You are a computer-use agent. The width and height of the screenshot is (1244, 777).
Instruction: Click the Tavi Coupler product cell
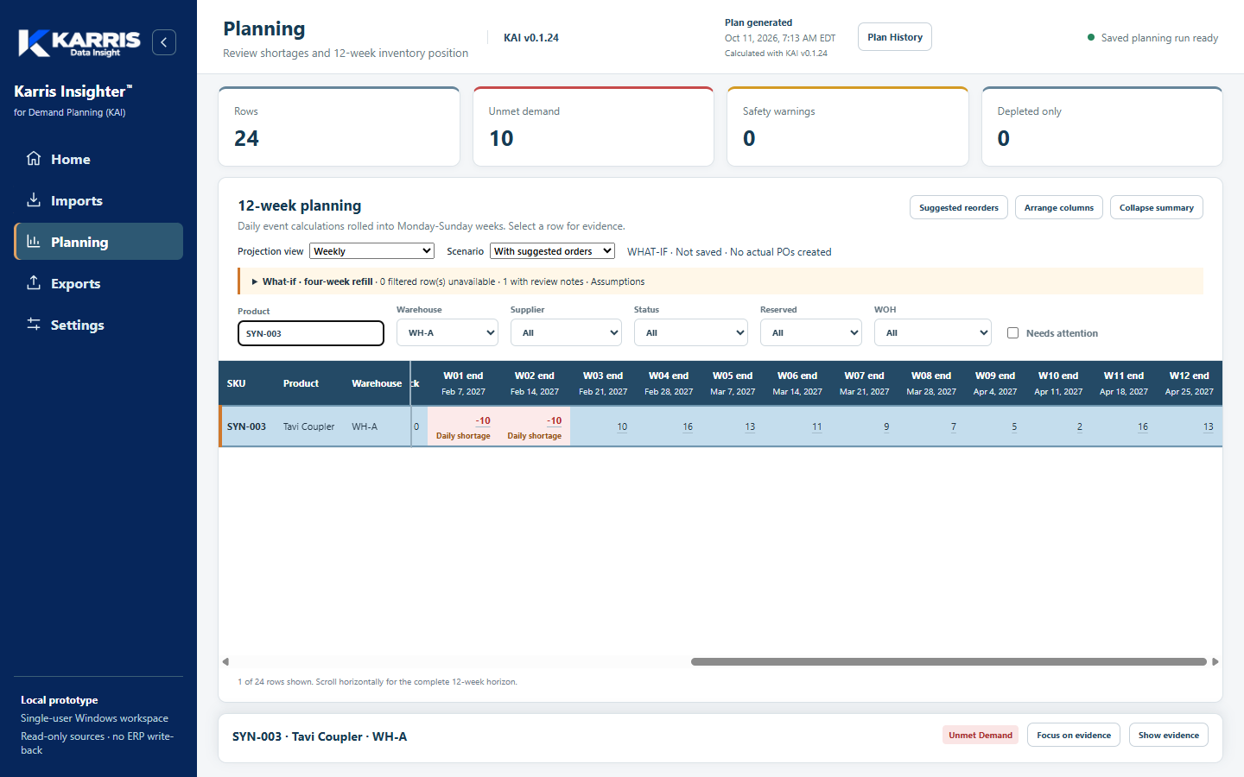[x=308, y=426]
